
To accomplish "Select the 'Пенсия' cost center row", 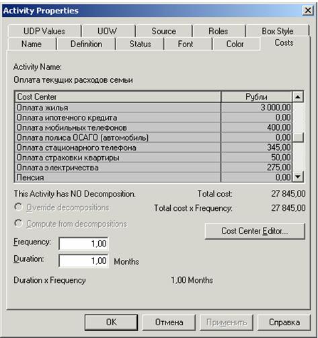I will click(x=153, y=177).
